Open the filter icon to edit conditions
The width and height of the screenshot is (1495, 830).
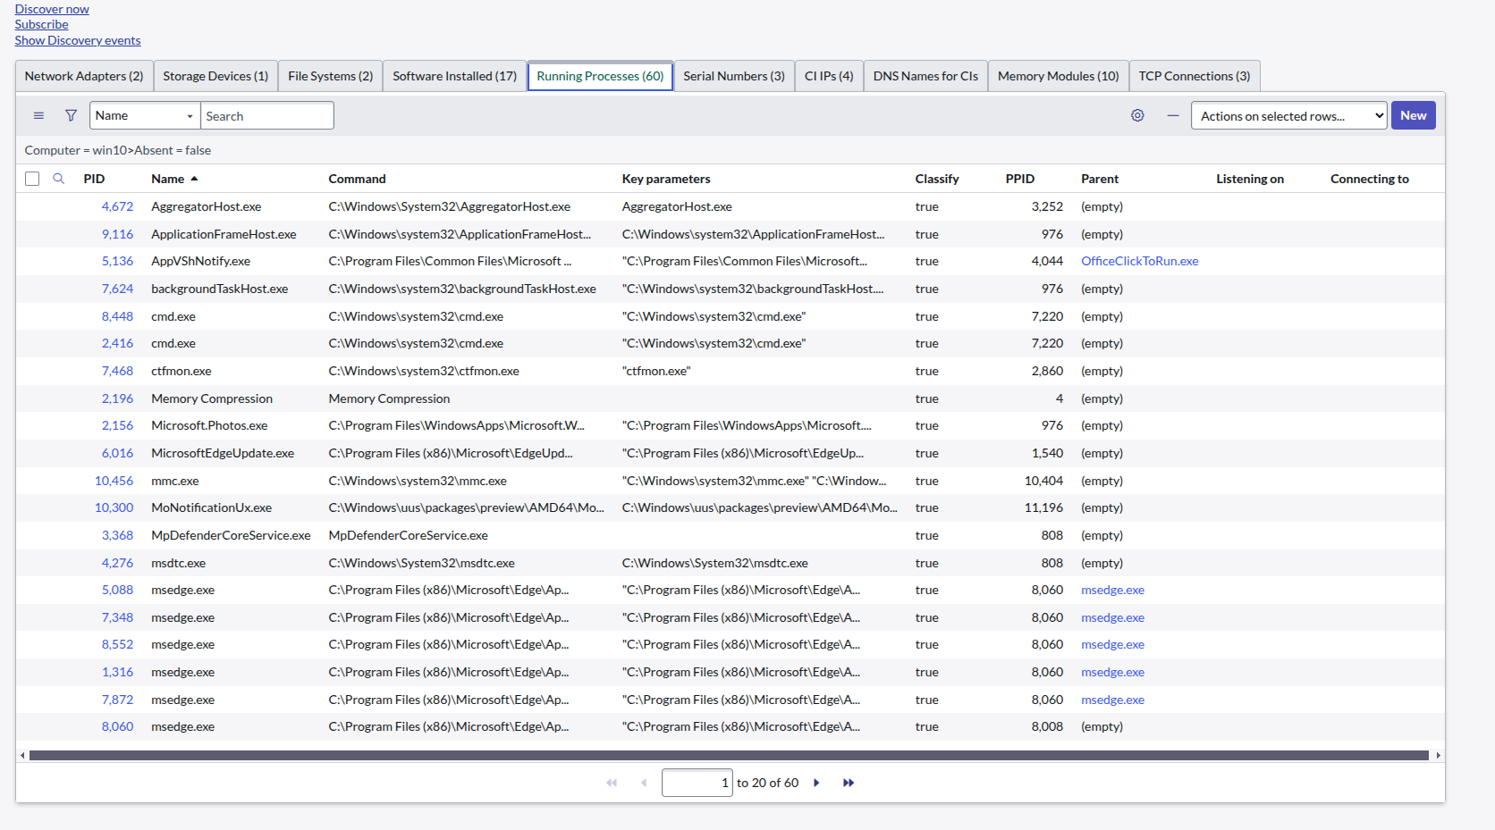[71, 115]
